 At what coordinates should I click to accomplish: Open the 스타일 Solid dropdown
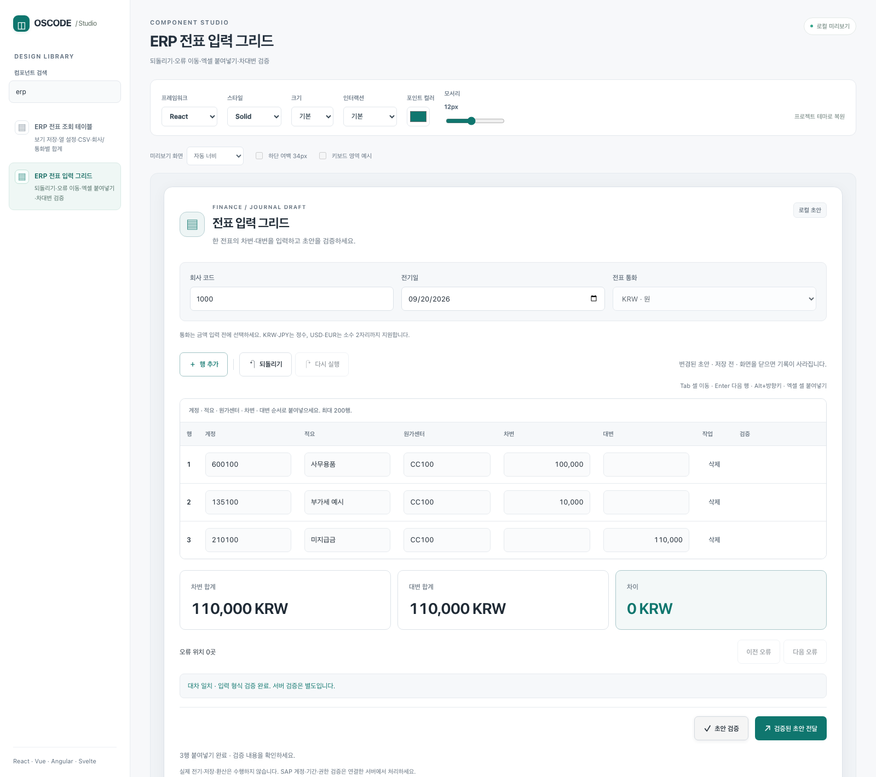[254, 117]
